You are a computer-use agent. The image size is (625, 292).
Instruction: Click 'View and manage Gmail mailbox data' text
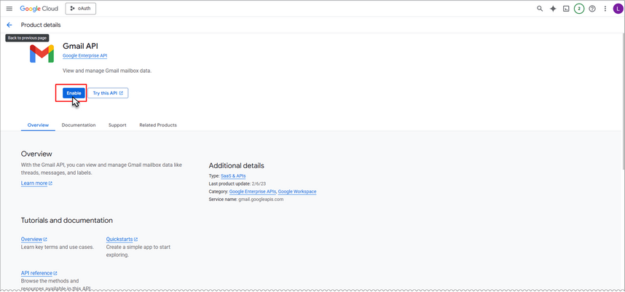point(107,71)
